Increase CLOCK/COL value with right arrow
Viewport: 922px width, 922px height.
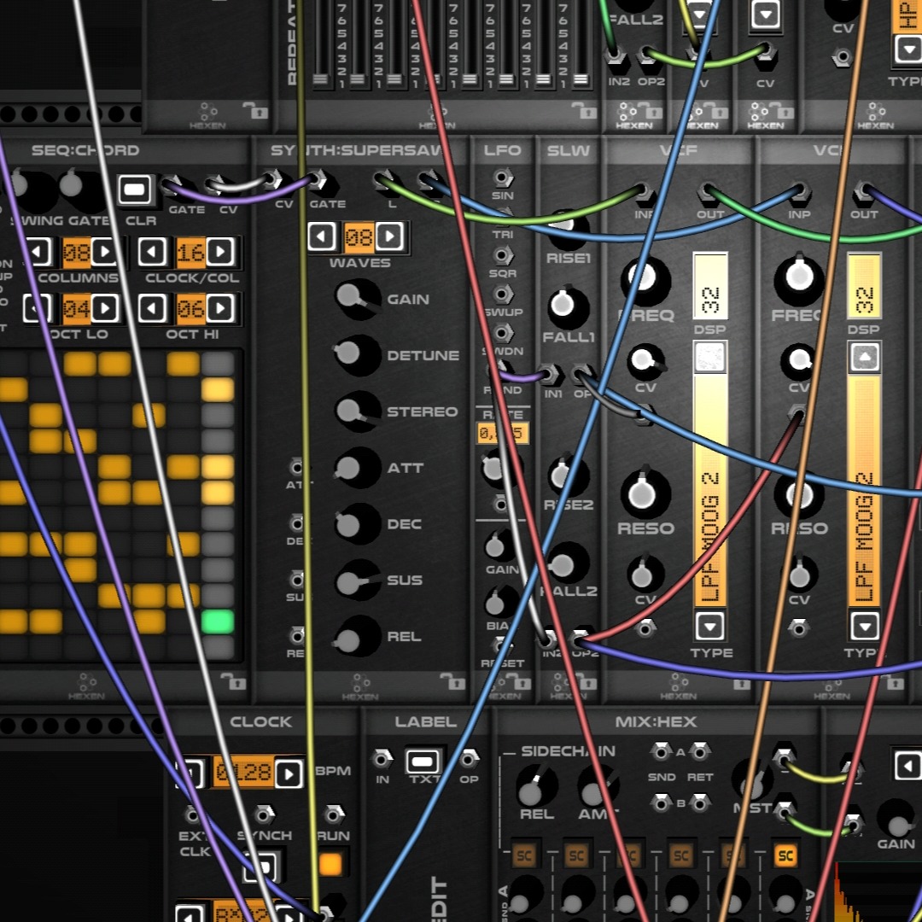(x=220, y=252)
